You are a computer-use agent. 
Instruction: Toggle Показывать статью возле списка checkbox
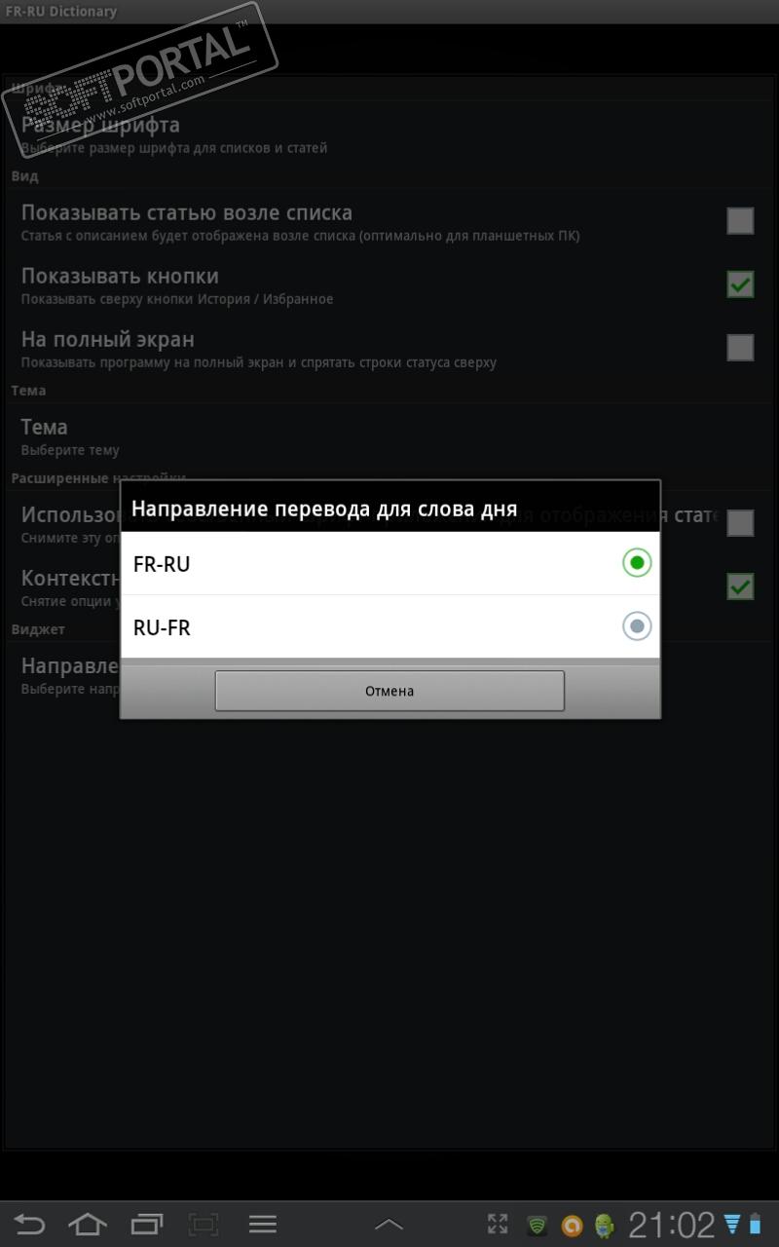(740, 221)
